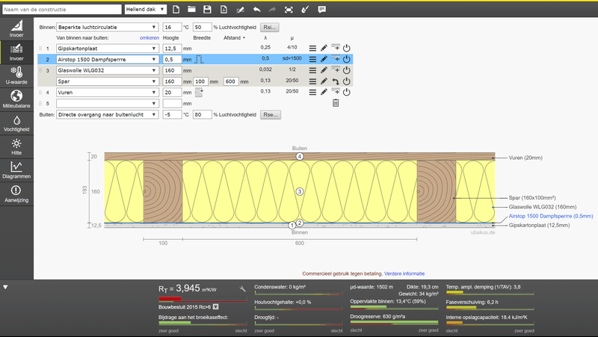The image size is (598, 337).
Task: Open the Glaswolle WLG032 material dropdown
Action: pyautogui.click(x=107, y=70)
